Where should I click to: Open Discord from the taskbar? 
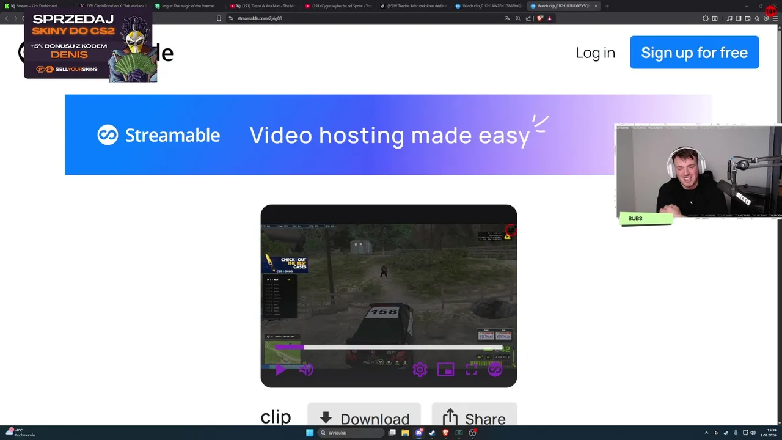(x=418, y=433)
